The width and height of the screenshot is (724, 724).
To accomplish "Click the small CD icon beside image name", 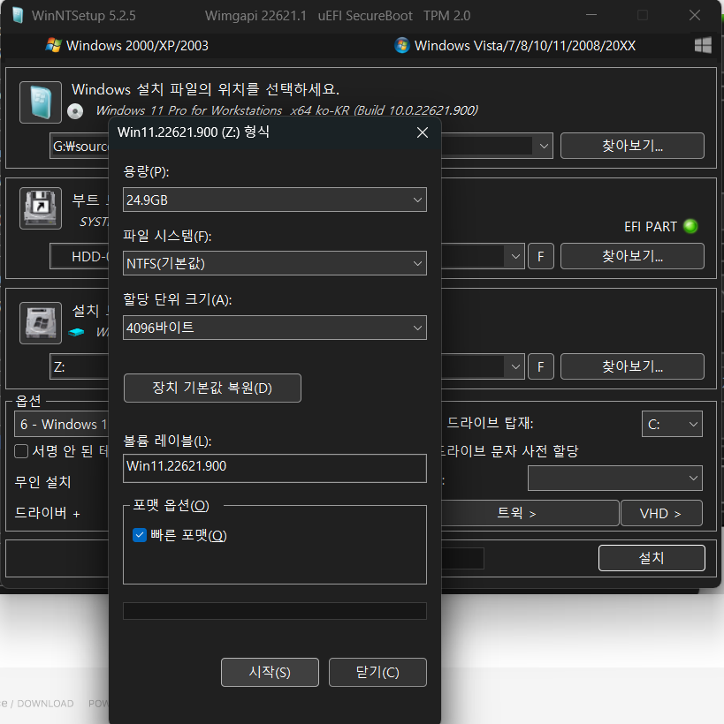I will pyautogui.click(x=75, y=111).
